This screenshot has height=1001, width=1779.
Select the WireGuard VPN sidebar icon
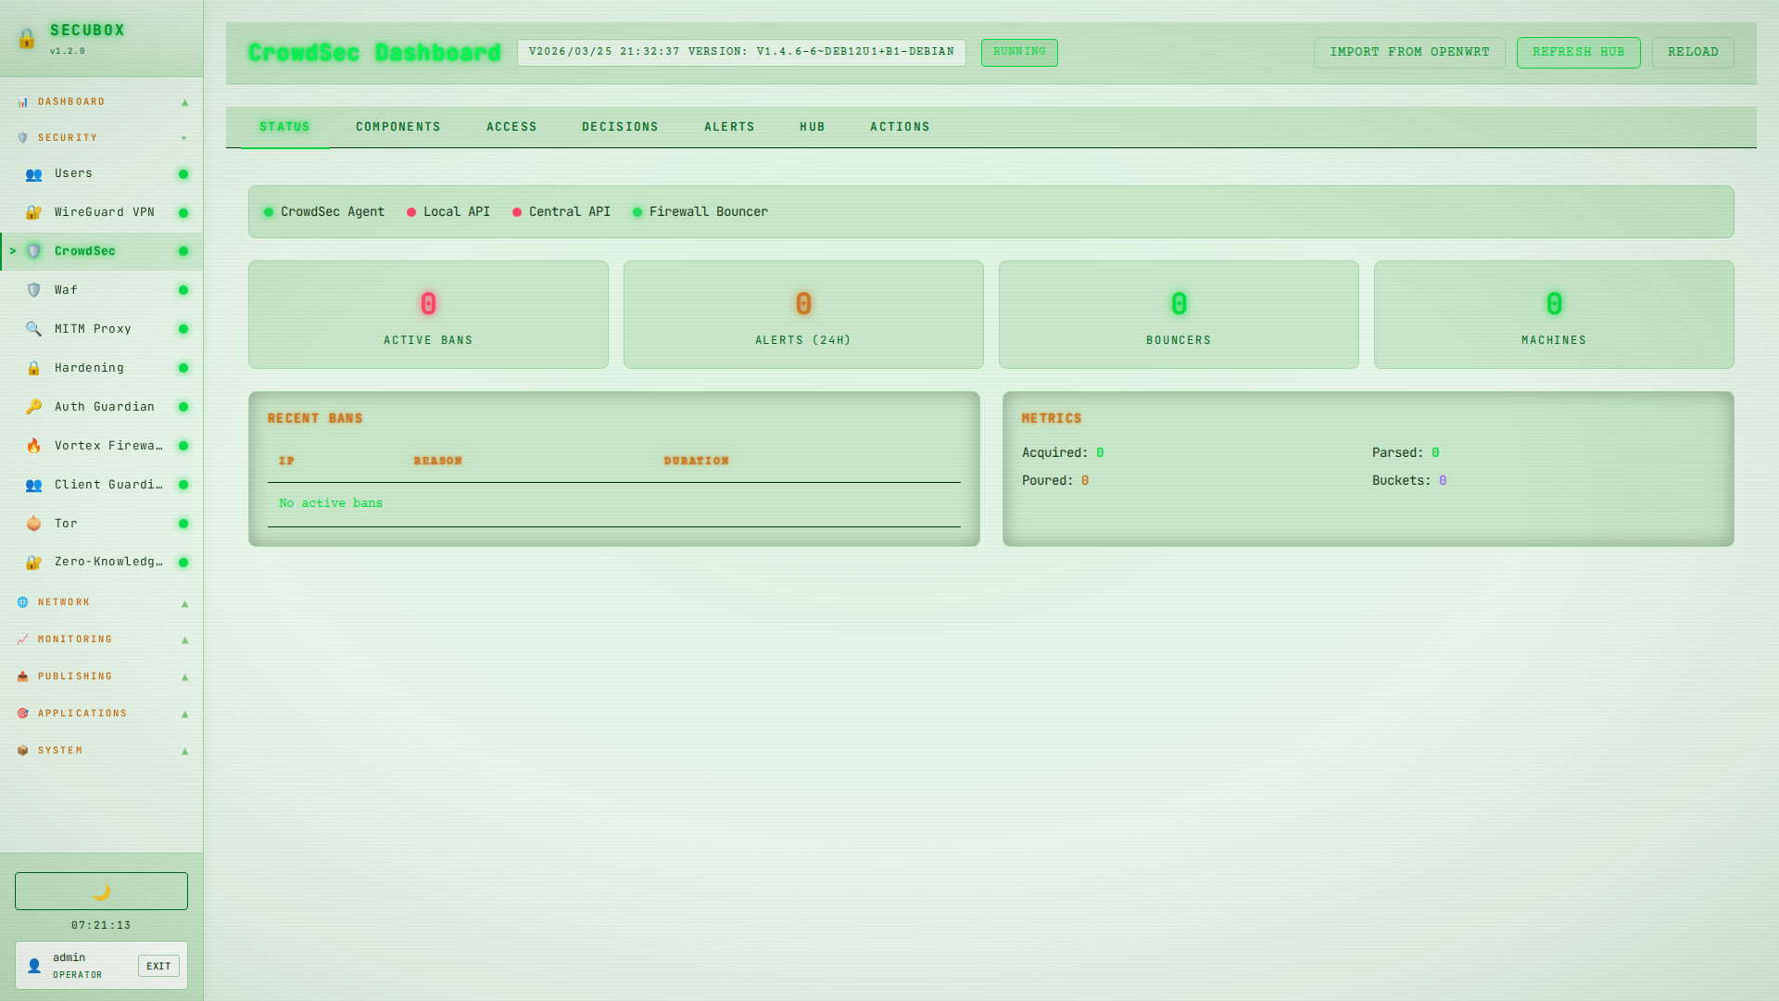tap(33, 211)
